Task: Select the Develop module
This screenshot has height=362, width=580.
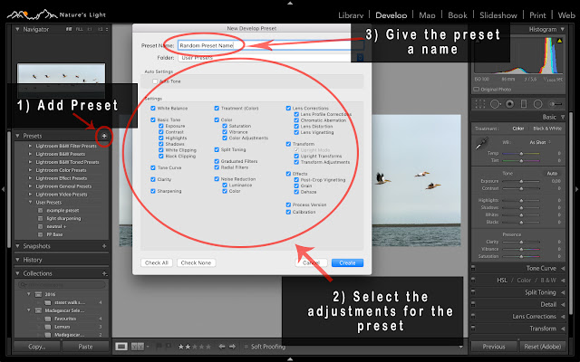Action: 391,15
